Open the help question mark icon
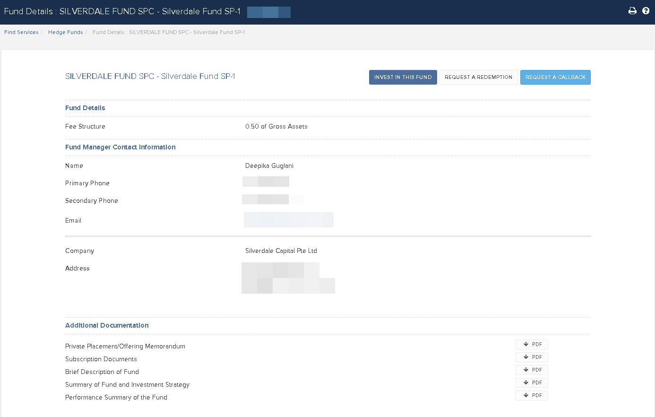 click(x=646, y=11)
